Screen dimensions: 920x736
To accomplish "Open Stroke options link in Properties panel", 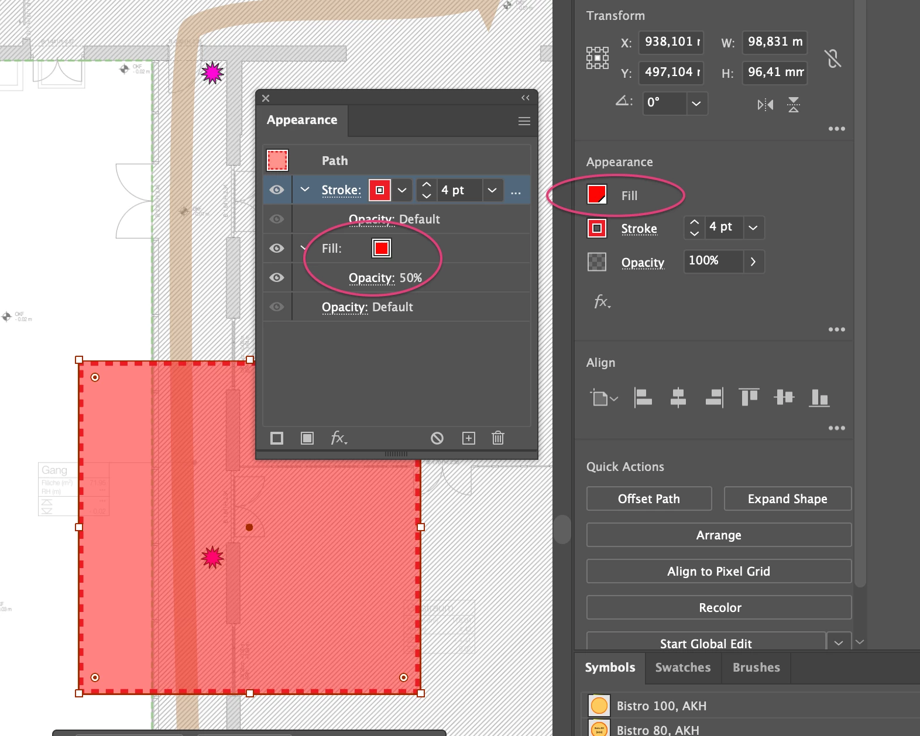I will point(639,229).
